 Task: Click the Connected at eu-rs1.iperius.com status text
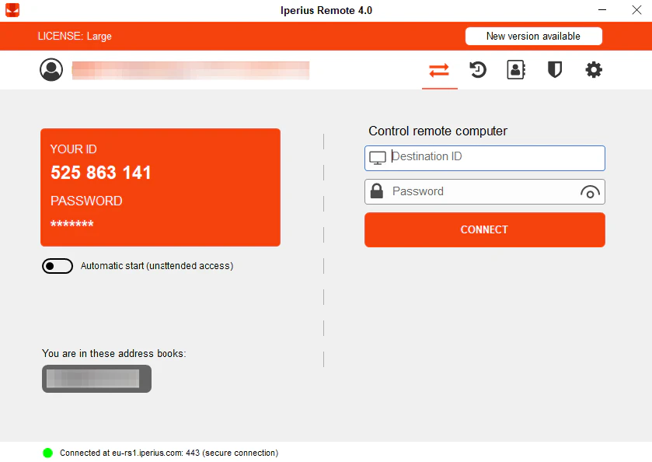[169, 453]
